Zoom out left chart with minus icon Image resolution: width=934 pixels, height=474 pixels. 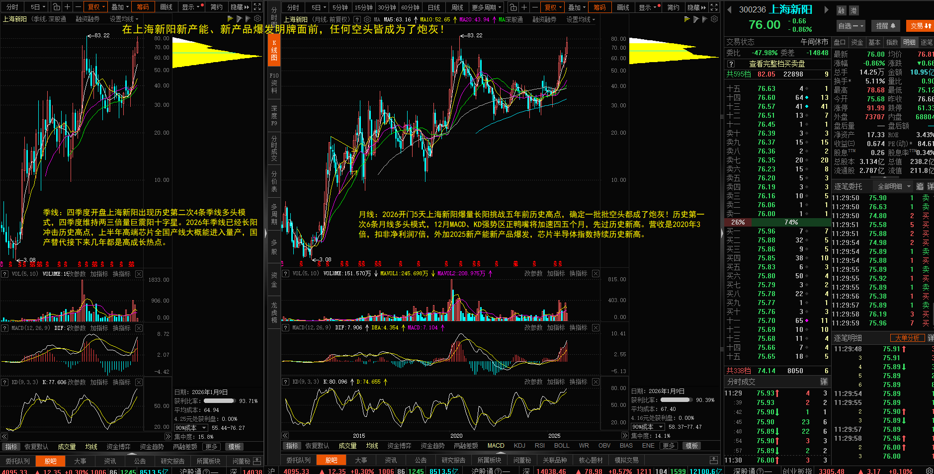78,7
